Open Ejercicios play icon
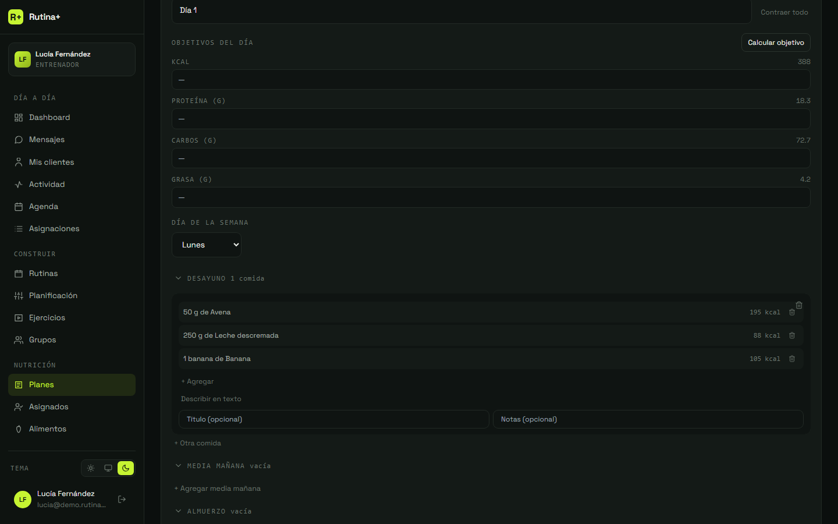The image size is (838, 524). 19,318
